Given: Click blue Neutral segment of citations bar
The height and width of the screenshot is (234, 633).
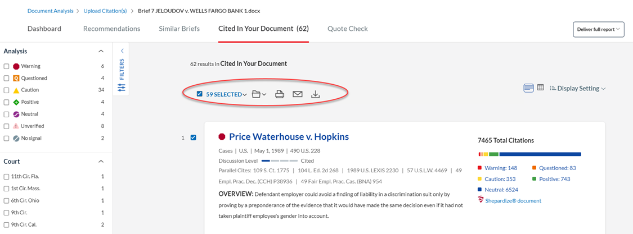Looking at the screenshot, I should coord(540,154).
